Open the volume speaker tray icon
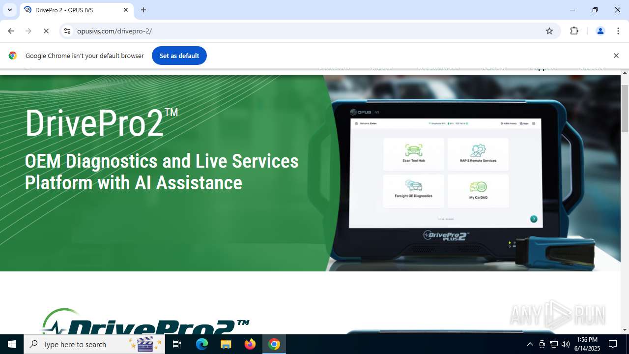The image size is (629, 354). click(566, 344)
